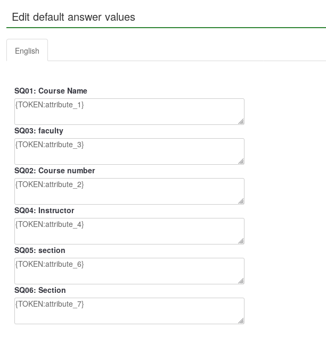Click the "SQ05: section" label
The width and height of the screenshot is (326, 354).
click(40, 250)
